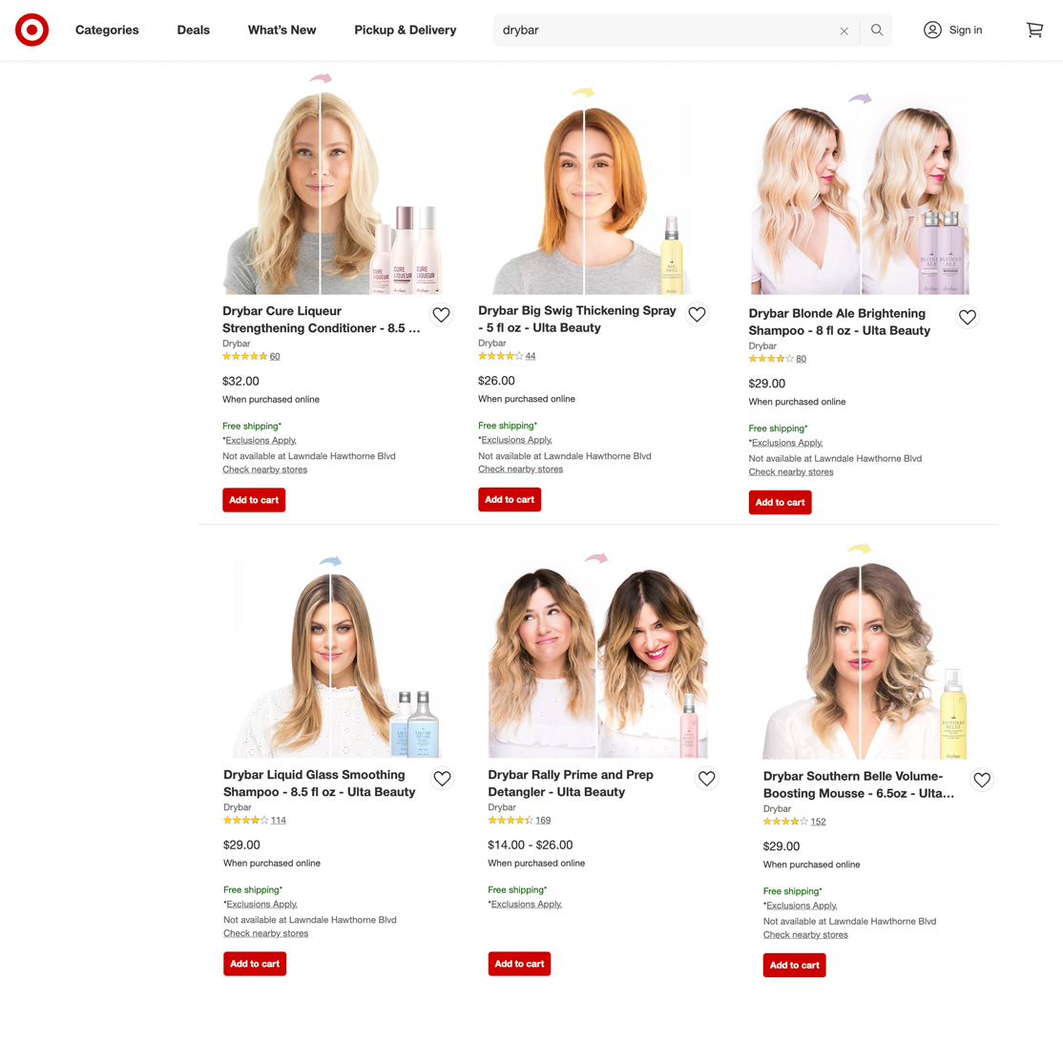
Task: View Blonde Ale Shampoo product image
Action: (860, 194)
